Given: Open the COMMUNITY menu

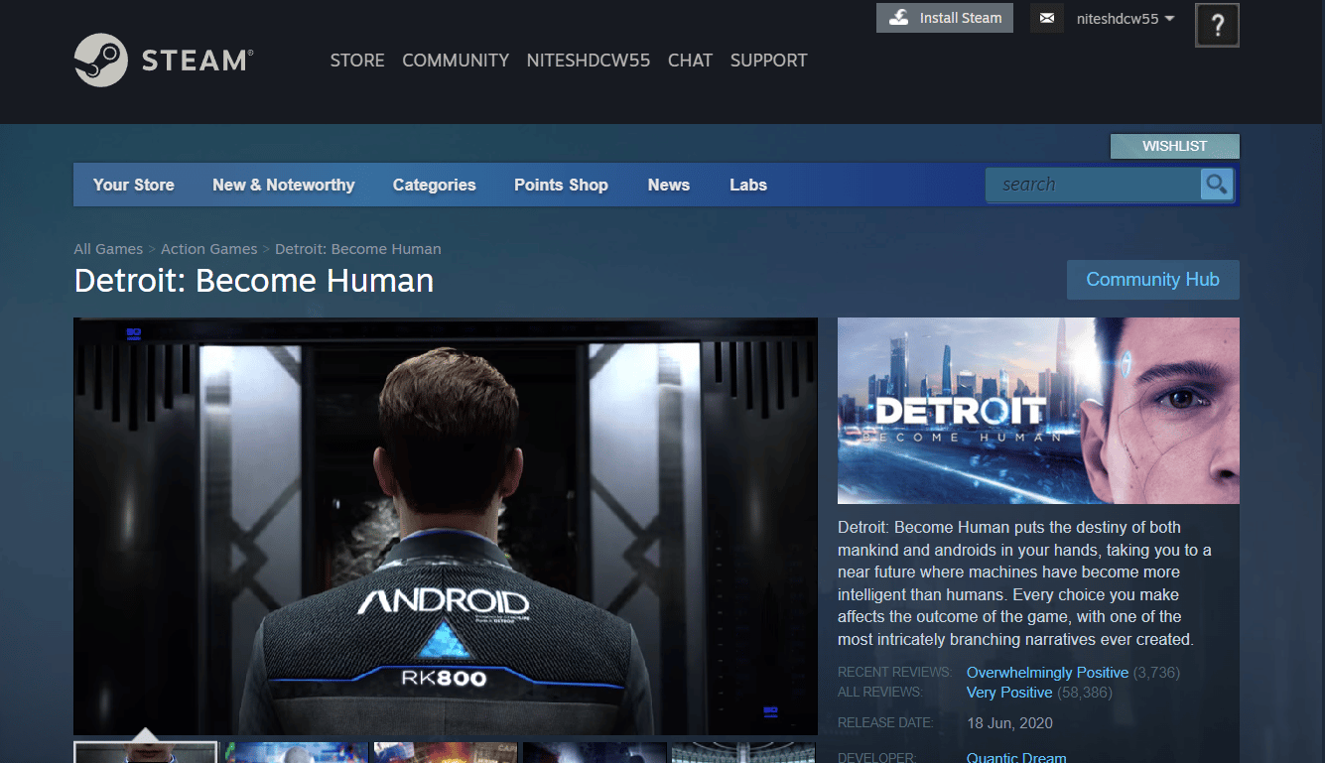Looking at the screenshot, I should [x=456, y=61].
